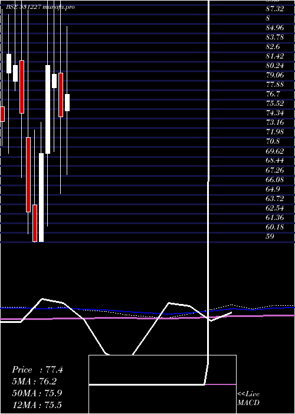Select the long red candlestick near 70.8
295x414 pixels.
(28, 174)
